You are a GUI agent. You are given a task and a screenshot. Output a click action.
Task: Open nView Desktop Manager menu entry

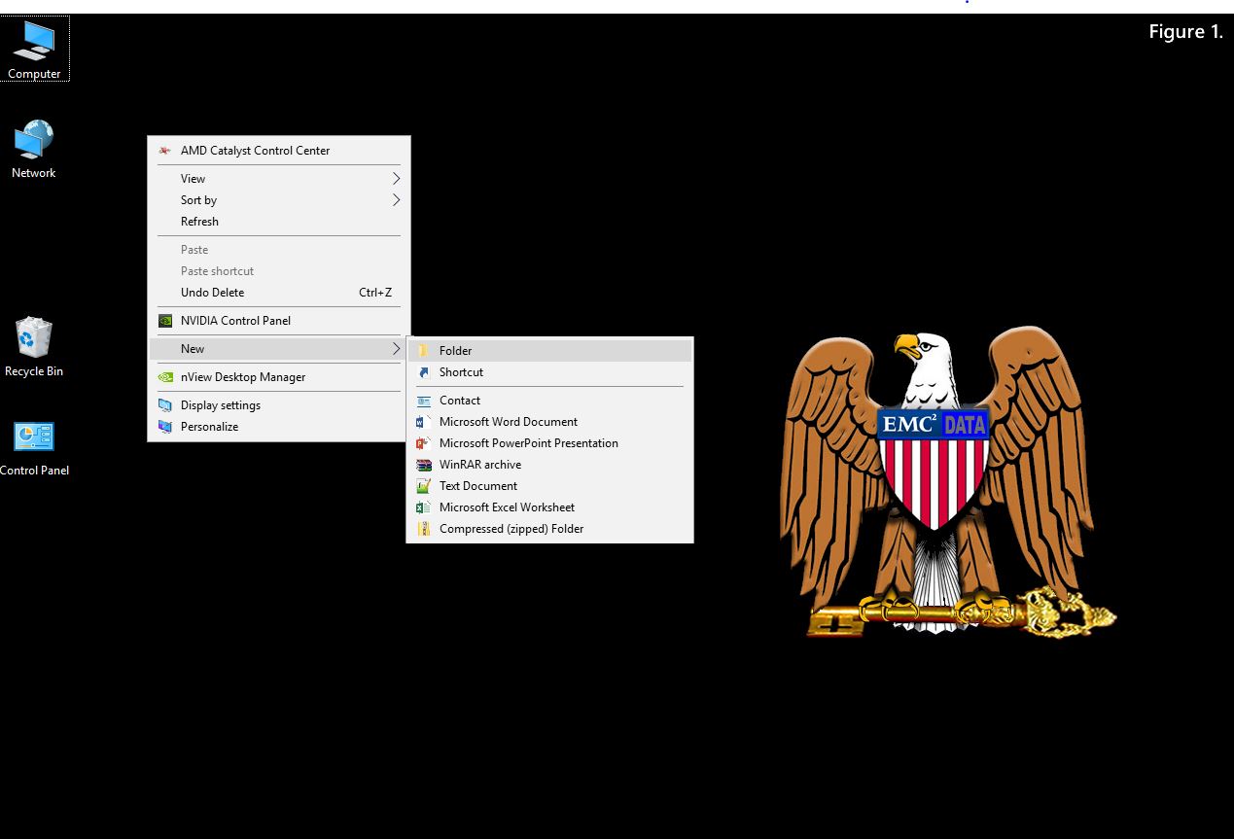(279, 377)
